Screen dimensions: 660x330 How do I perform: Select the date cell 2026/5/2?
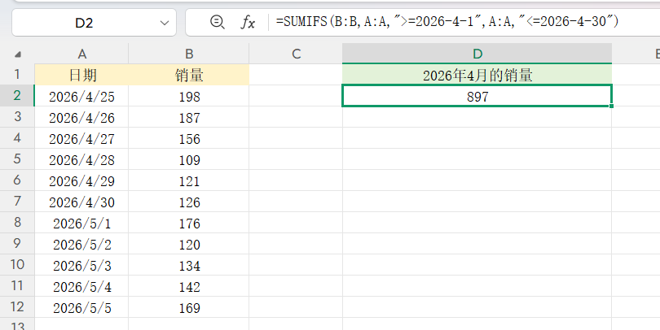point(81,244)
